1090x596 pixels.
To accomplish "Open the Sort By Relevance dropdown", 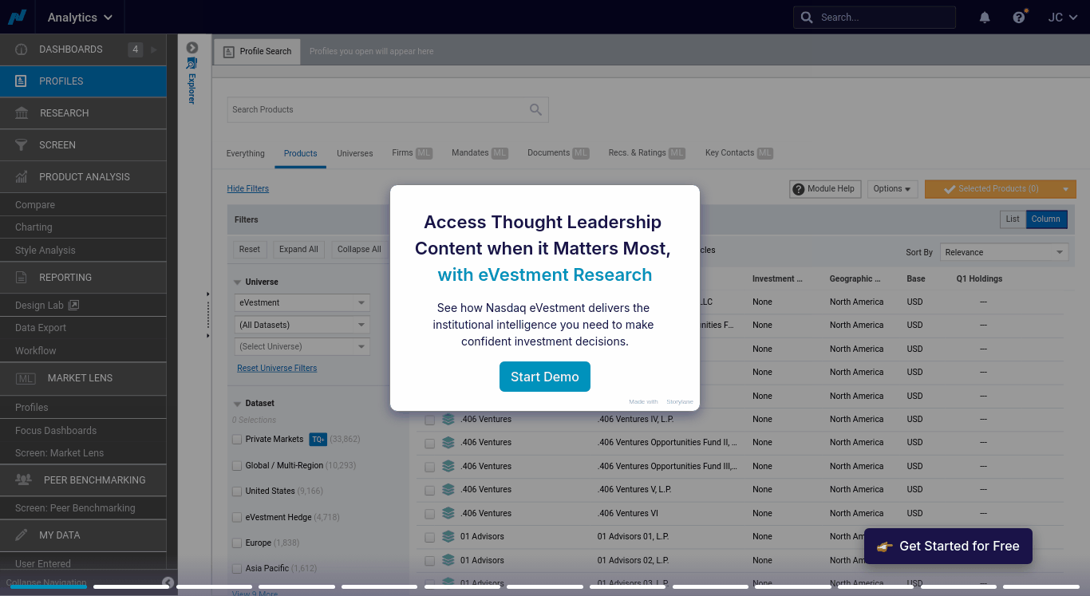I will [x=1004, y=252].
